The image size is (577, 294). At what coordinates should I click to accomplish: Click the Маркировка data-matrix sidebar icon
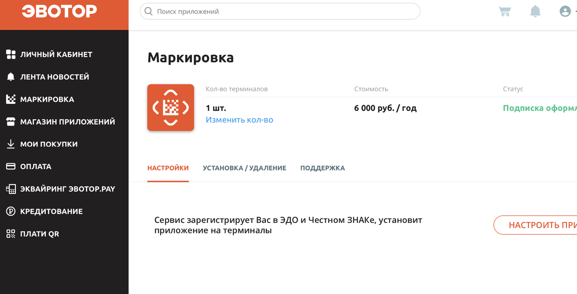point(11,99)
